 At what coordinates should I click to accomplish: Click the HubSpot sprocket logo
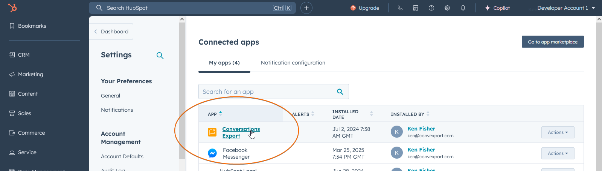tap(12, 7)
